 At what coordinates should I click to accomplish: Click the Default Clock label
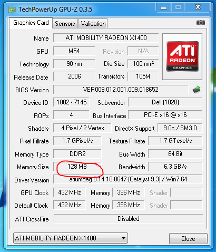31,206
